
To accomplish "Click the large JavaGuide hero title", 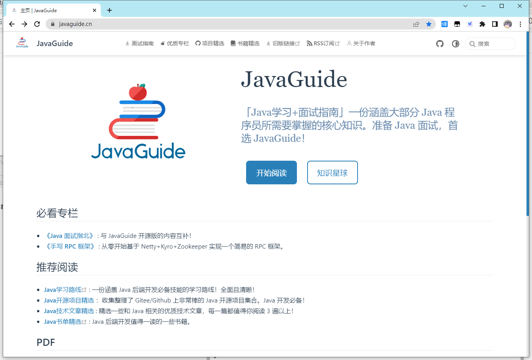I will (x=294, y=79).
